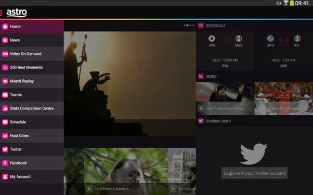Click Login with your Twitter account
Screen dimensions: 313x195
coord(254,173)
